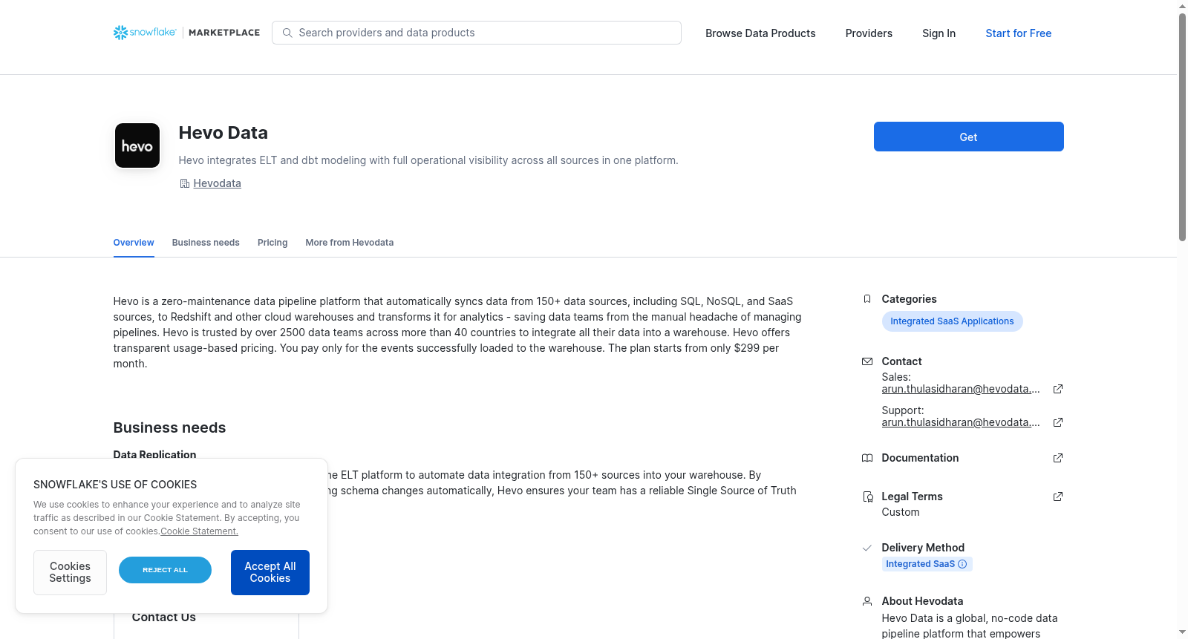Click the Integrated SaaS delivery badge

[927, 564]
